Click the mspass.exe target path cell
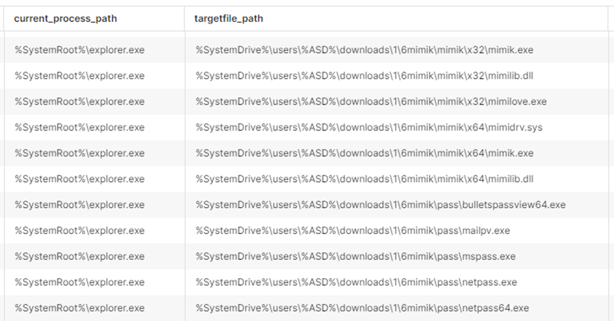 click(356, 257)
